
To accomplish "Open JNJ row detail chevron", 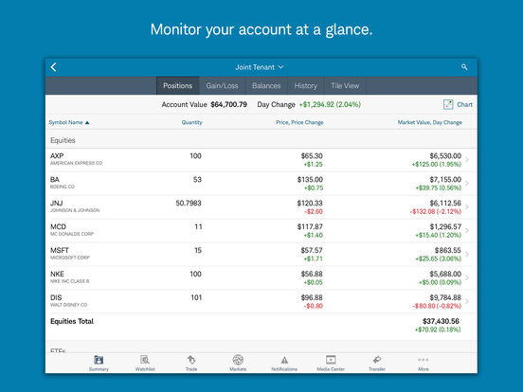I will click(467, 207).
